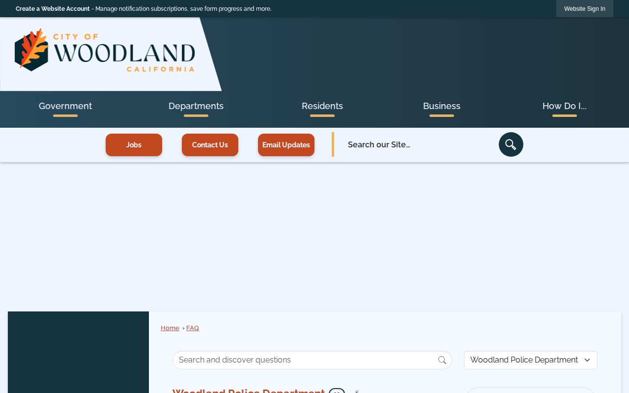Open the Government menu

[65, 106]
